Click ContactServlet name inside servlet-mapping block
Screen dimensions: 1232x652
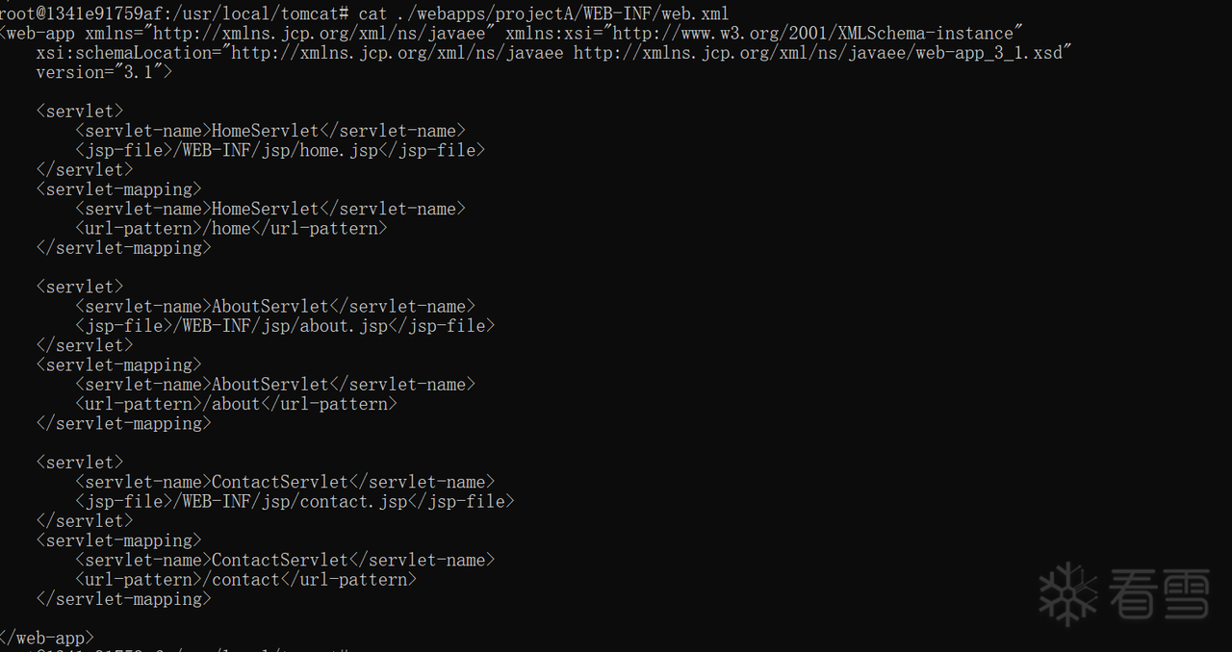point(280,560)
